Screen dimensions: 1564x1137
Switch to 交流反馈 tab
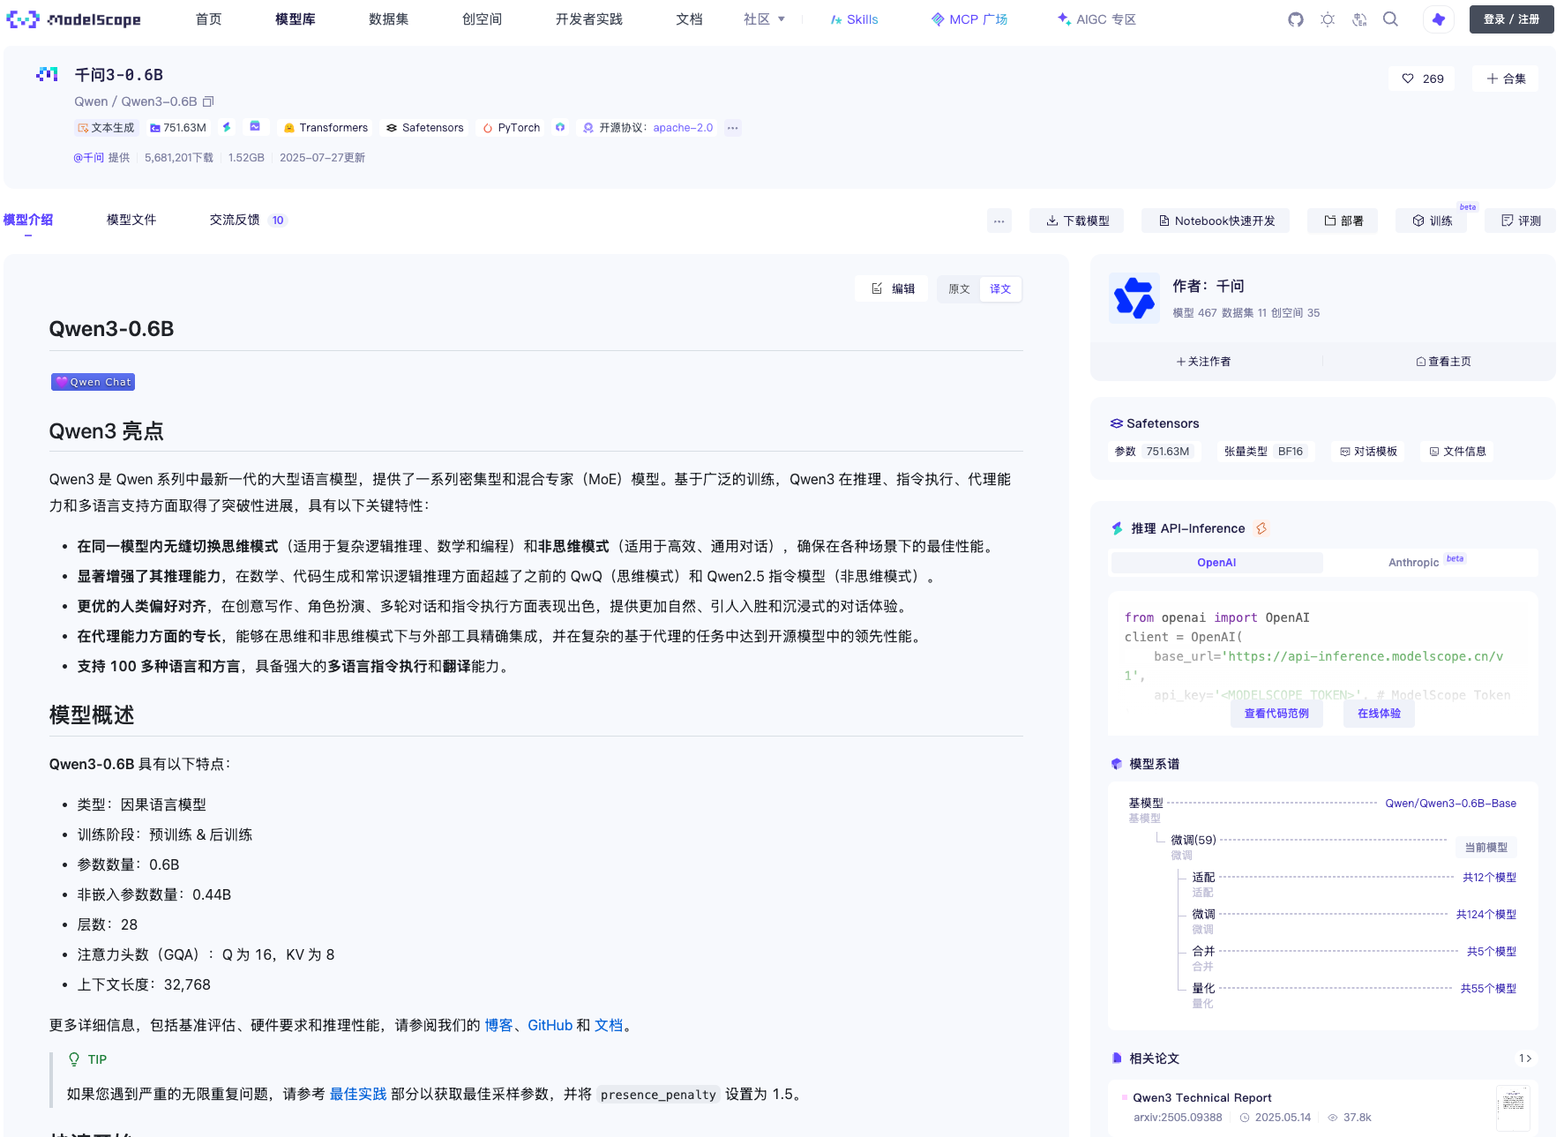(248, 220)
